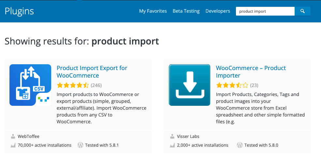Focus the plugin search field
This screenshot has height=159, width=321.
tap(265, 11)
